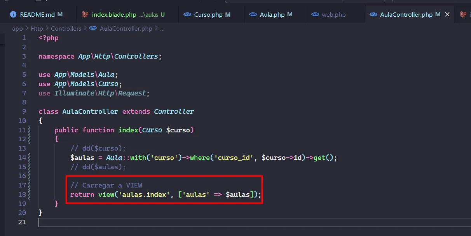Click the AulaController class name on line 9
The image size is (471, 236).
click(90, 111)
